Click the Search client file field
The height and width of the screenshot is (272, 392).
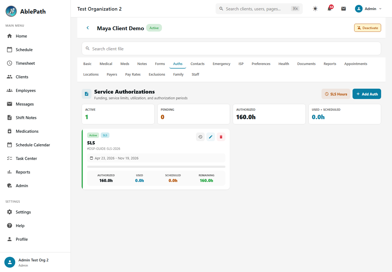tap(231, 48)
